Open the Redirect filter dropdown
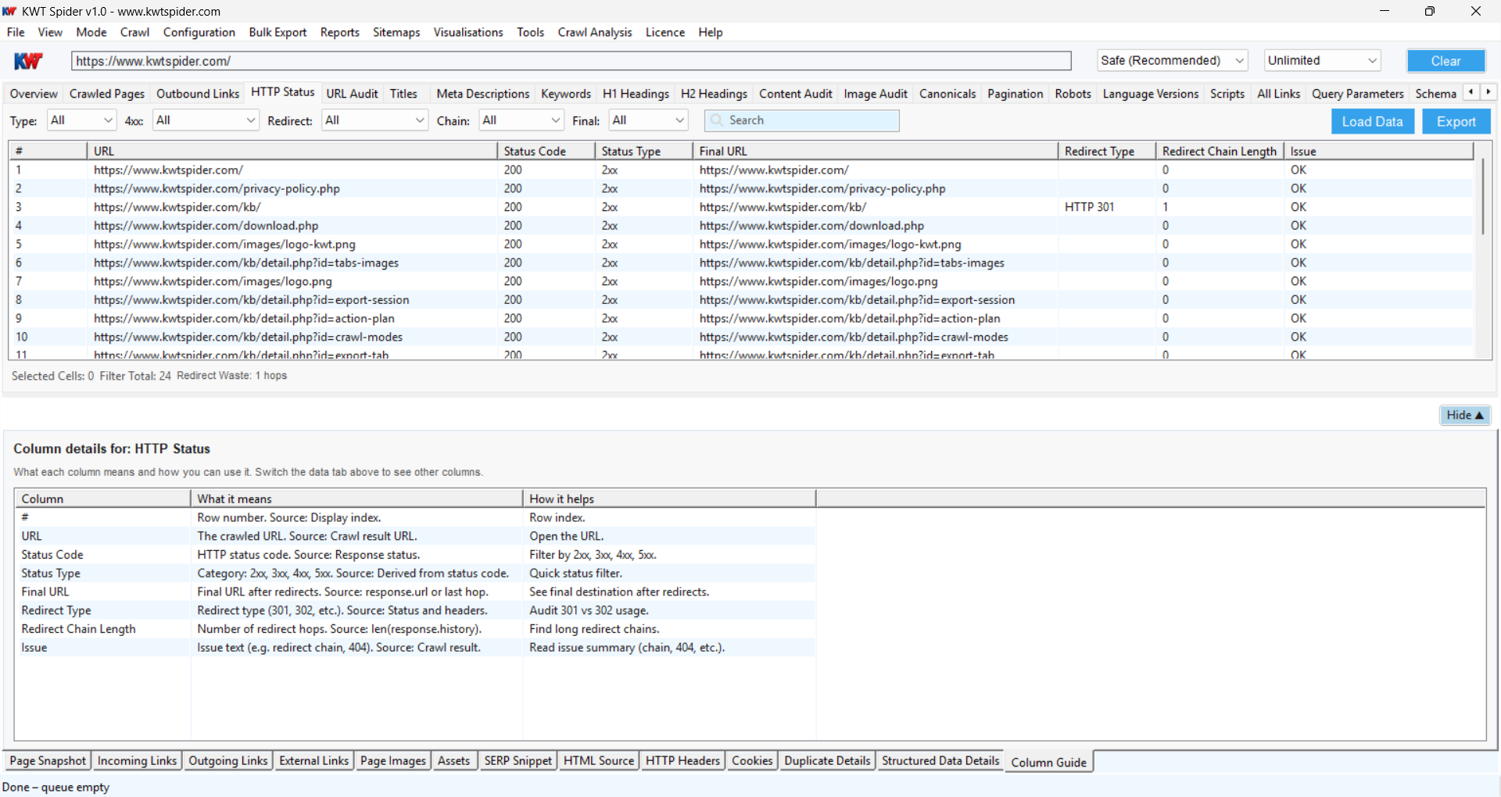This screenshot has height=797, width=1501. pyautogui.click(x=374, y=120)
